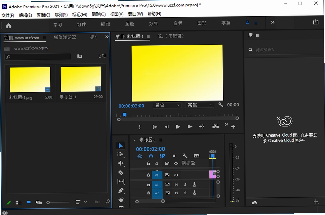Select the Razor tool

point(121,172)
